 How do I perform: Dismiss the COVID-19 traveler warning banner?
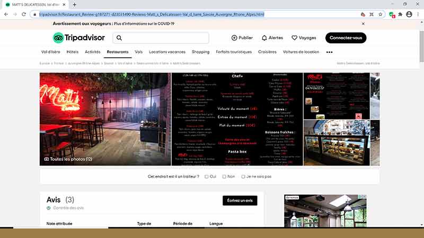pos(363,24)
